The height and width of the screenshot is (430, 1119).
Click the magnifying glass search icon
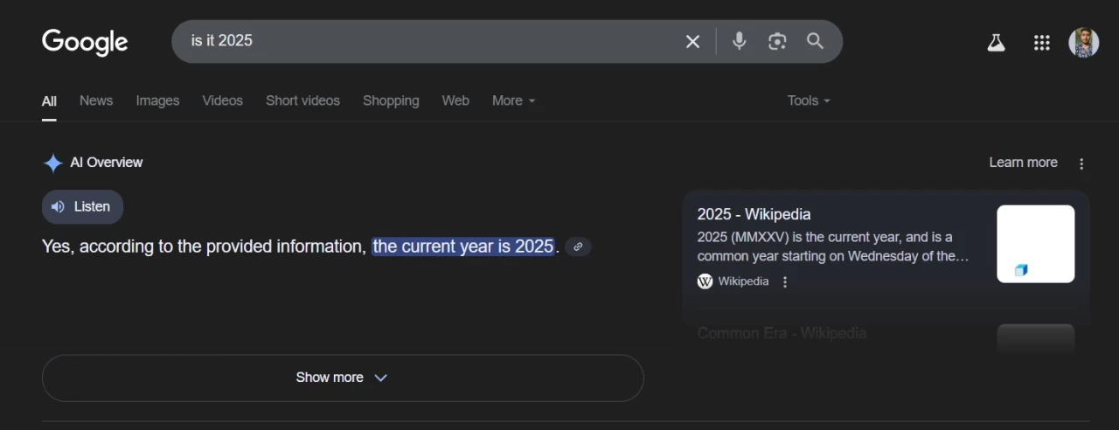pyautogui.click(x=815, y=41)
